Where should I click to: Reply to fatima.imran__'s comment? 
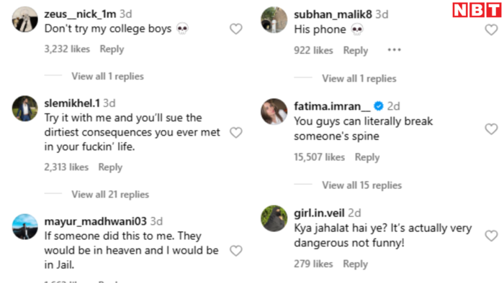367,157
